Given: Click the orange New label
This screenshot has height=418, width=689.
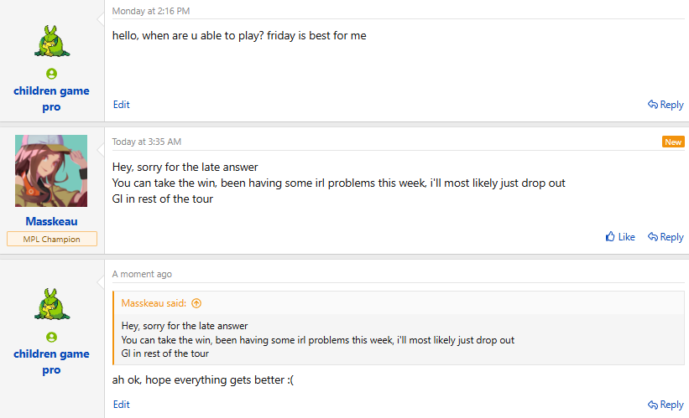Looking at the screenshot, I should [673, 142].
